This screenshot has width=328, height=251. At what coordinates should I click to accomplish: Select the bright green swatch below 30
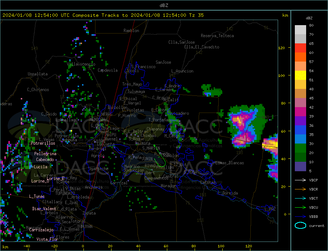pos(300,148)
